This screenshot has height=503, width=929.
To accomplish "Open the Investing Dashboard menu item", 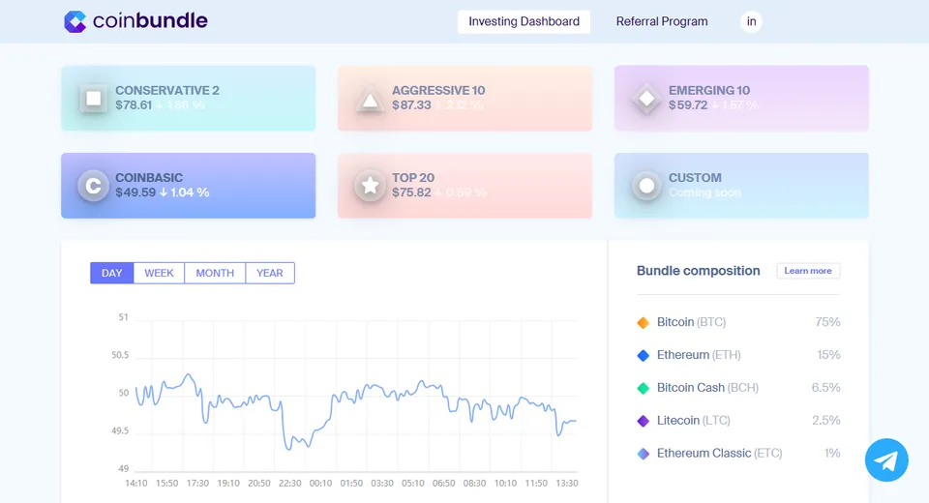I will point(524,21).
